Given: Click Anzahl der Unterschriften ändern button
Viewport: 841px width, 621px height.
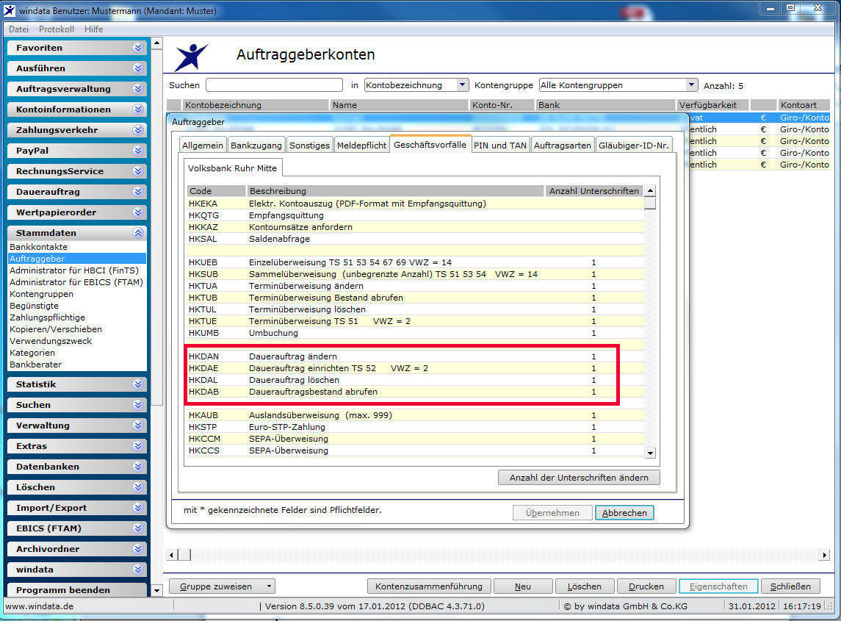Looking at the screenshot, I should point(579,478).
